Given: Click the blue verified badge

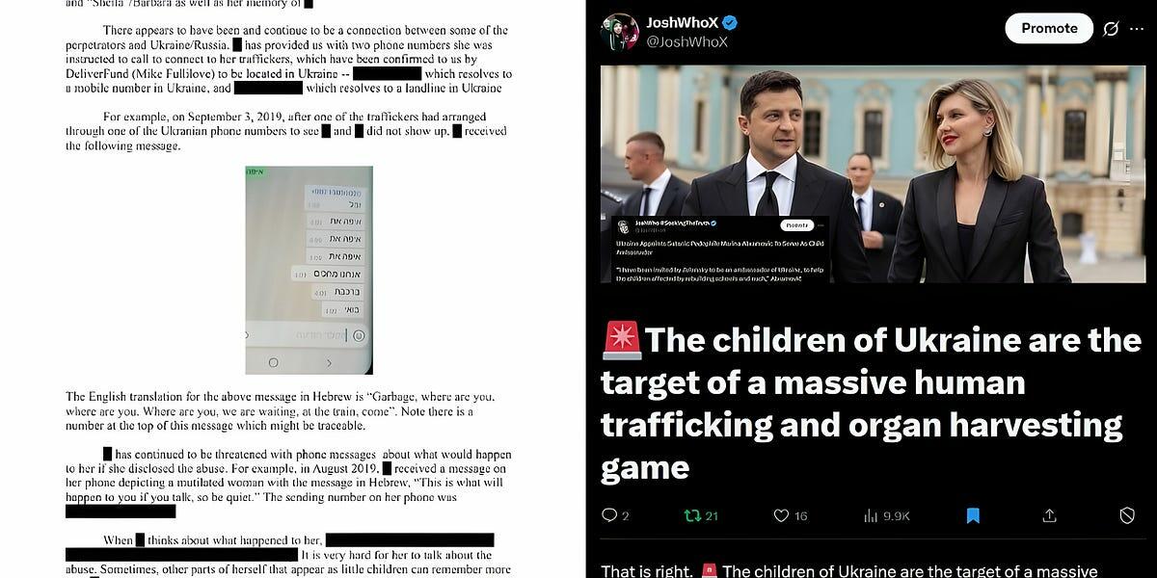Looking at the screenshot, I should tap(731, 22).
